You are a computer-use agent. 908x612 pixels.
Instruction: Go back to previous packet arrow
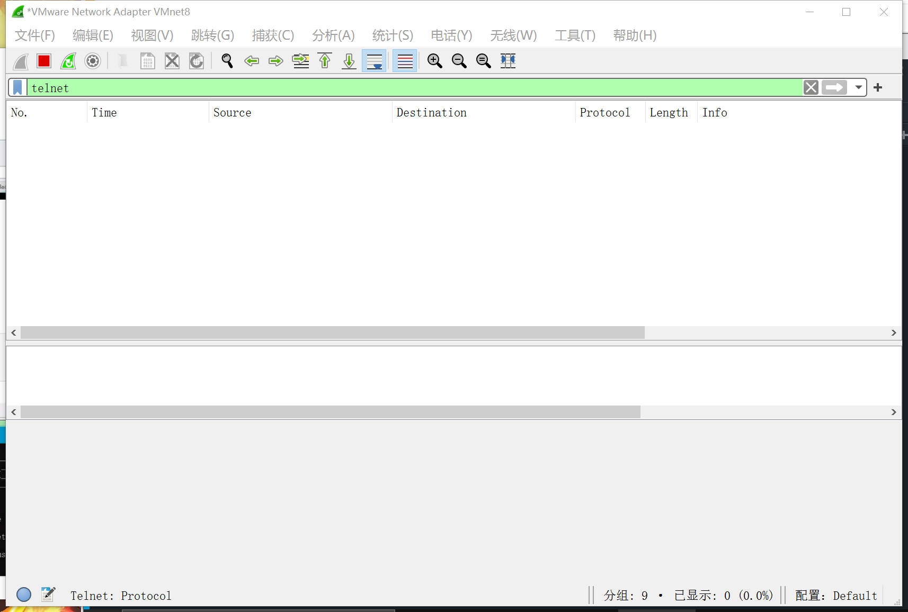[x=252, y=61]
